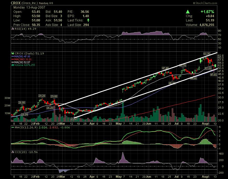Click the Nasdaq GS exchange label

(x=46, y=3)
